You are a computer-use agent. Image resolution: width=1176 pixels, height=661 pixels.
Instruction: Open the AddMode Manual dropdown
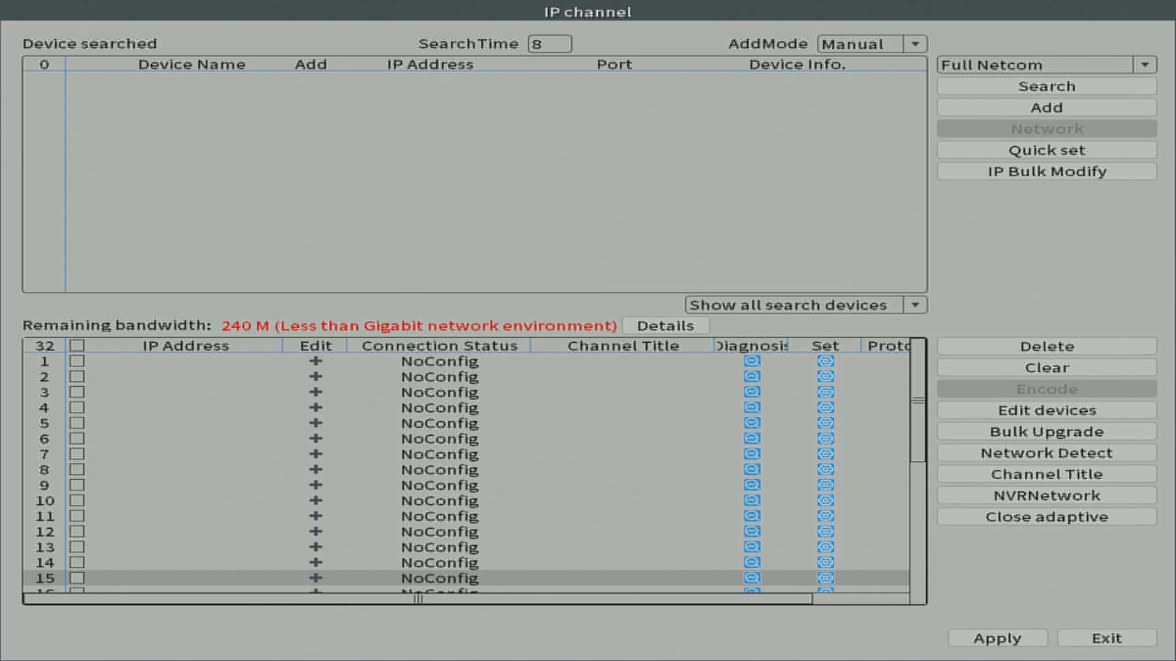tap(915, 44)
